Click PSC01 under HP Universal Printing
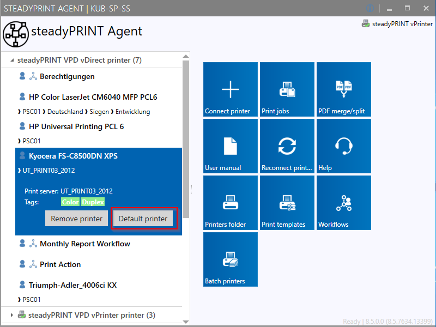 (x=32, y=141)
